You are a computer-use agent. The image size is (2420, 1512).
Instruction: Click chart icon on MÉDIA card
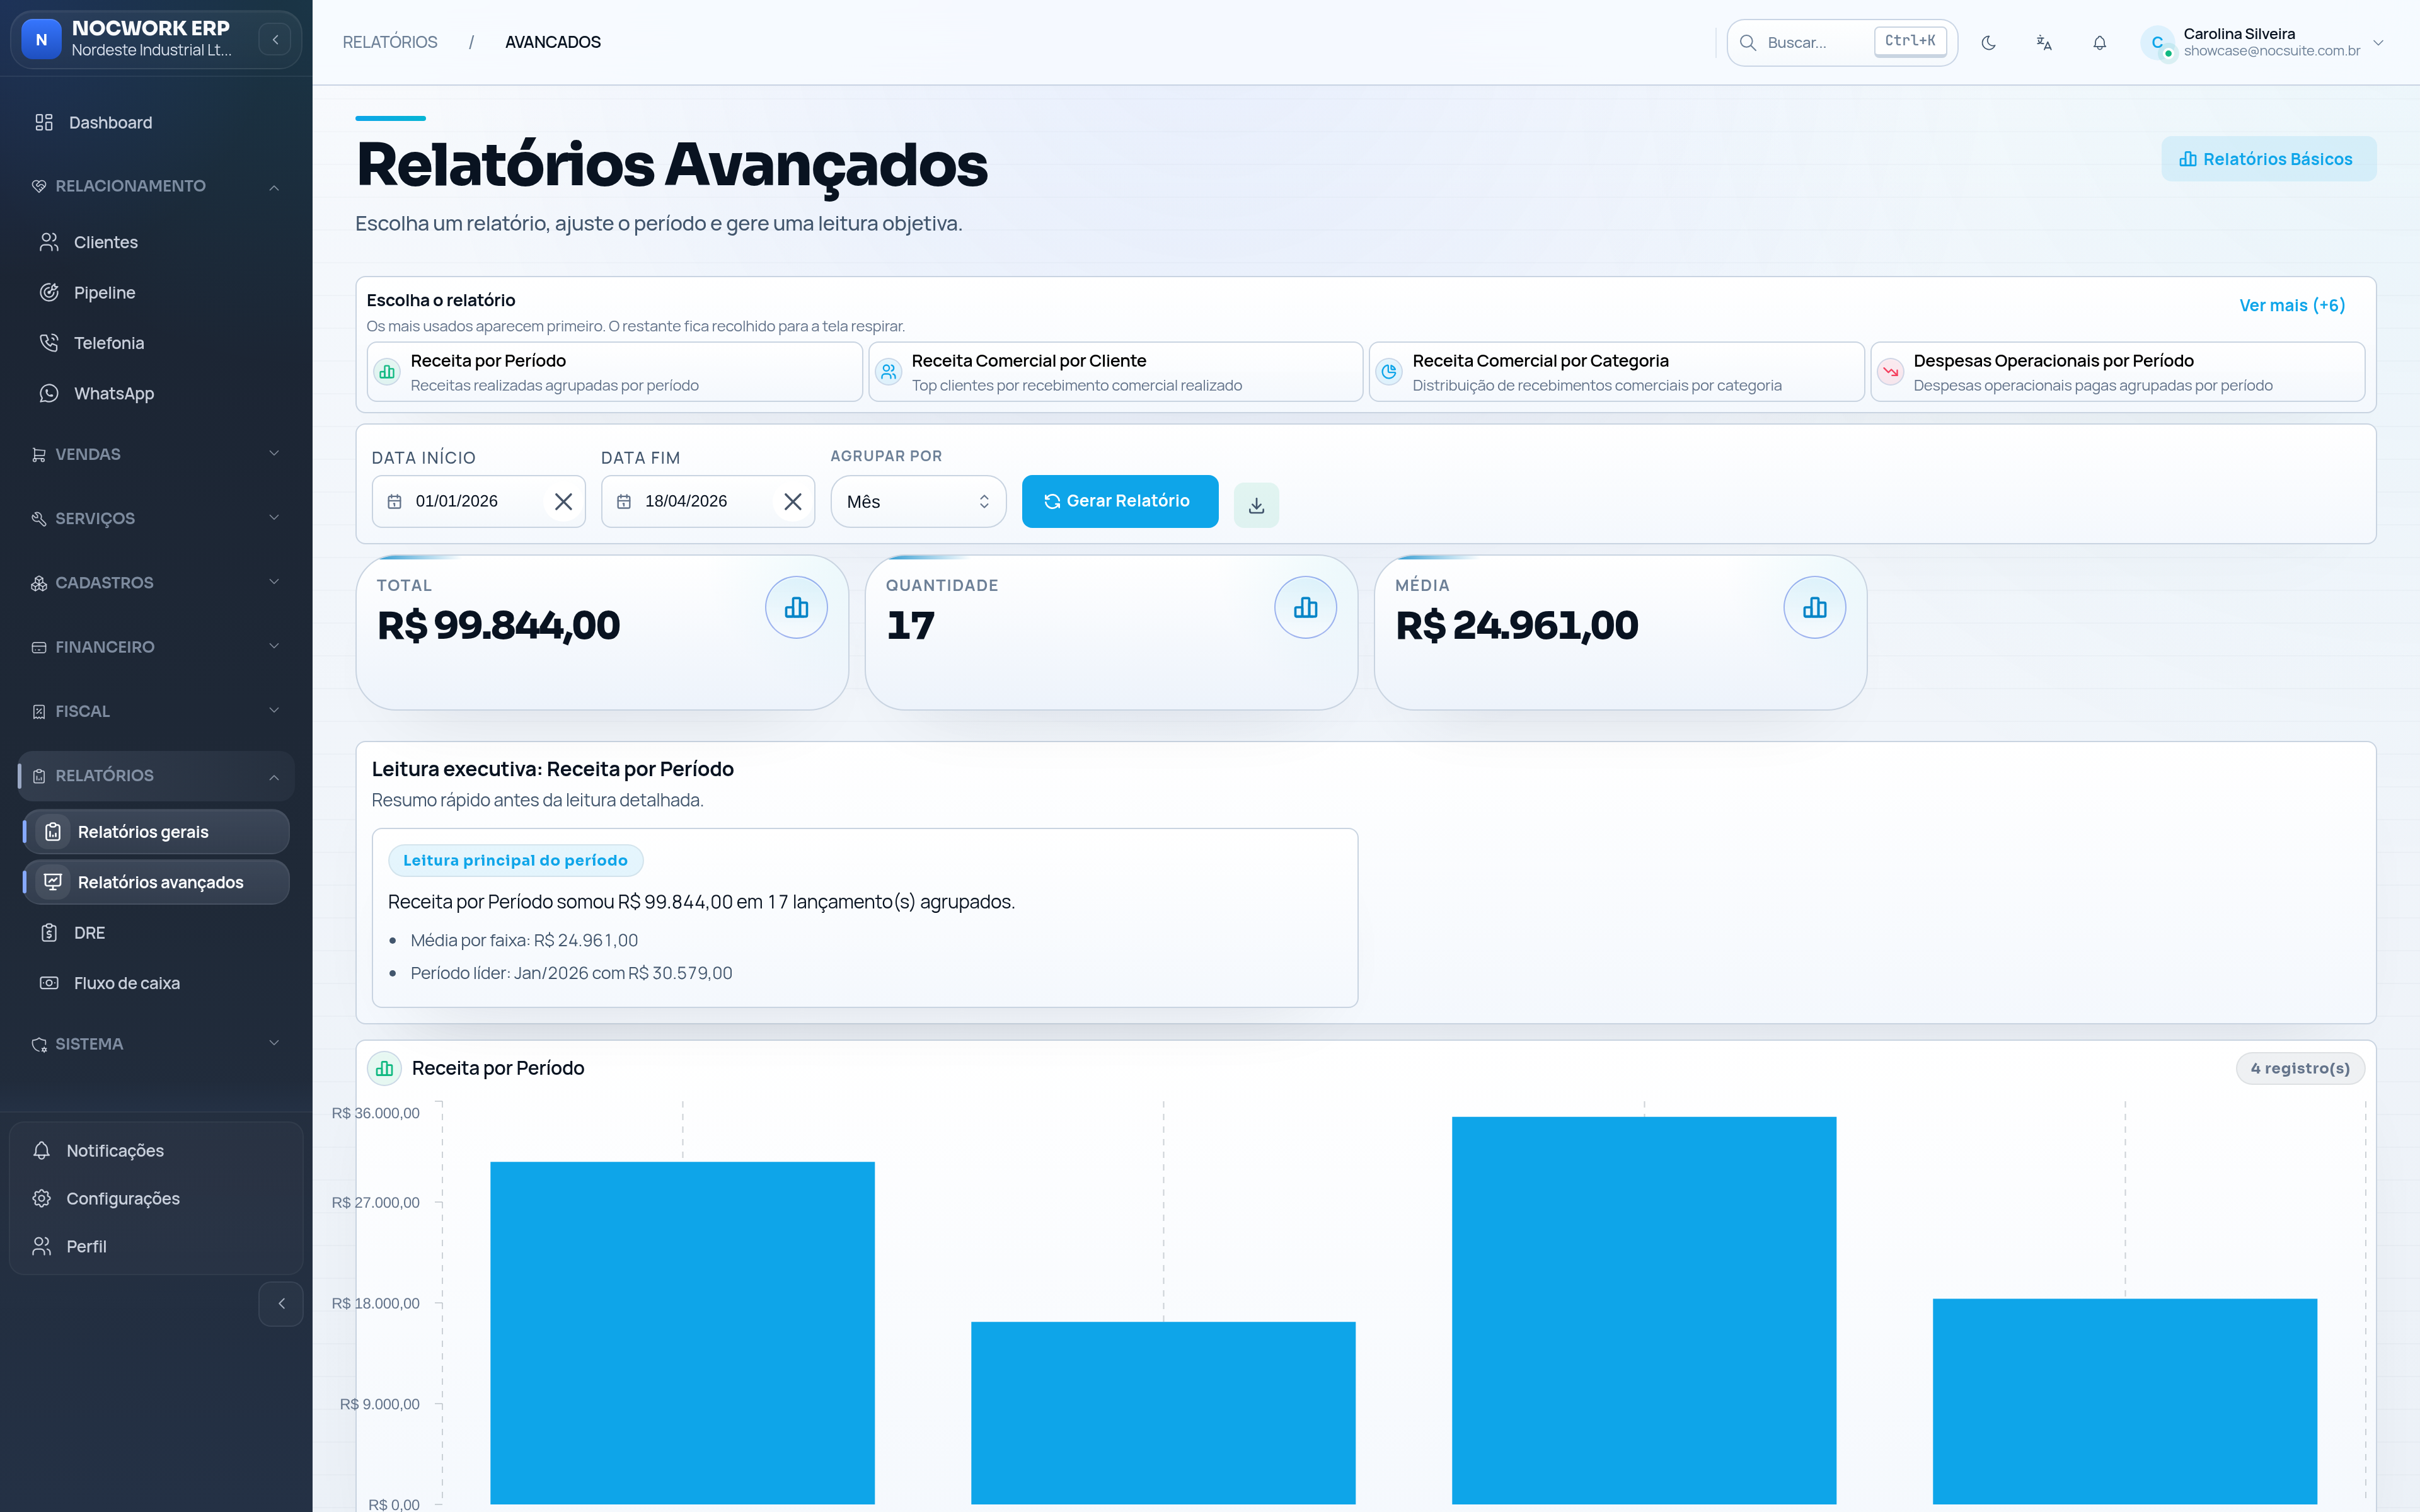1814,607
